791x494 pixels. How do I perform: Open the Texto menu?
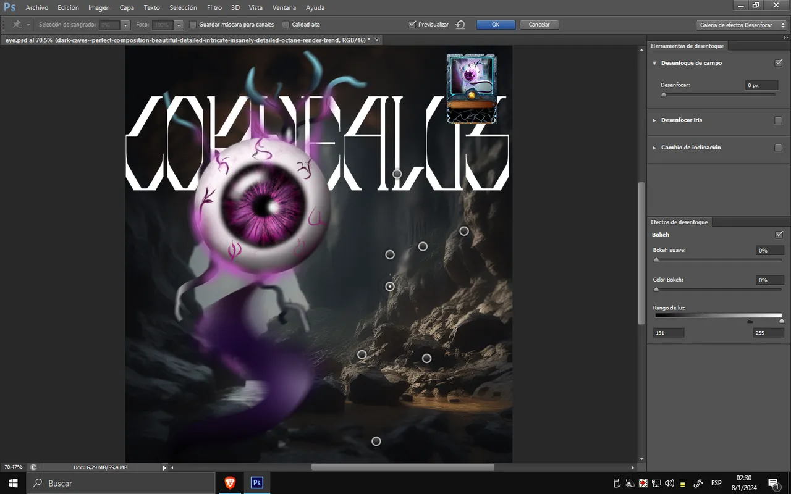coord(151,8)
